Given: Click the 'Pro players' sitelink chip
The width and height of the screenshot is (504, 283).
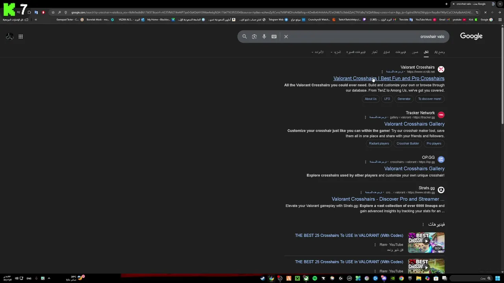Looking at the screenshot, I should (x=434, y=143).
